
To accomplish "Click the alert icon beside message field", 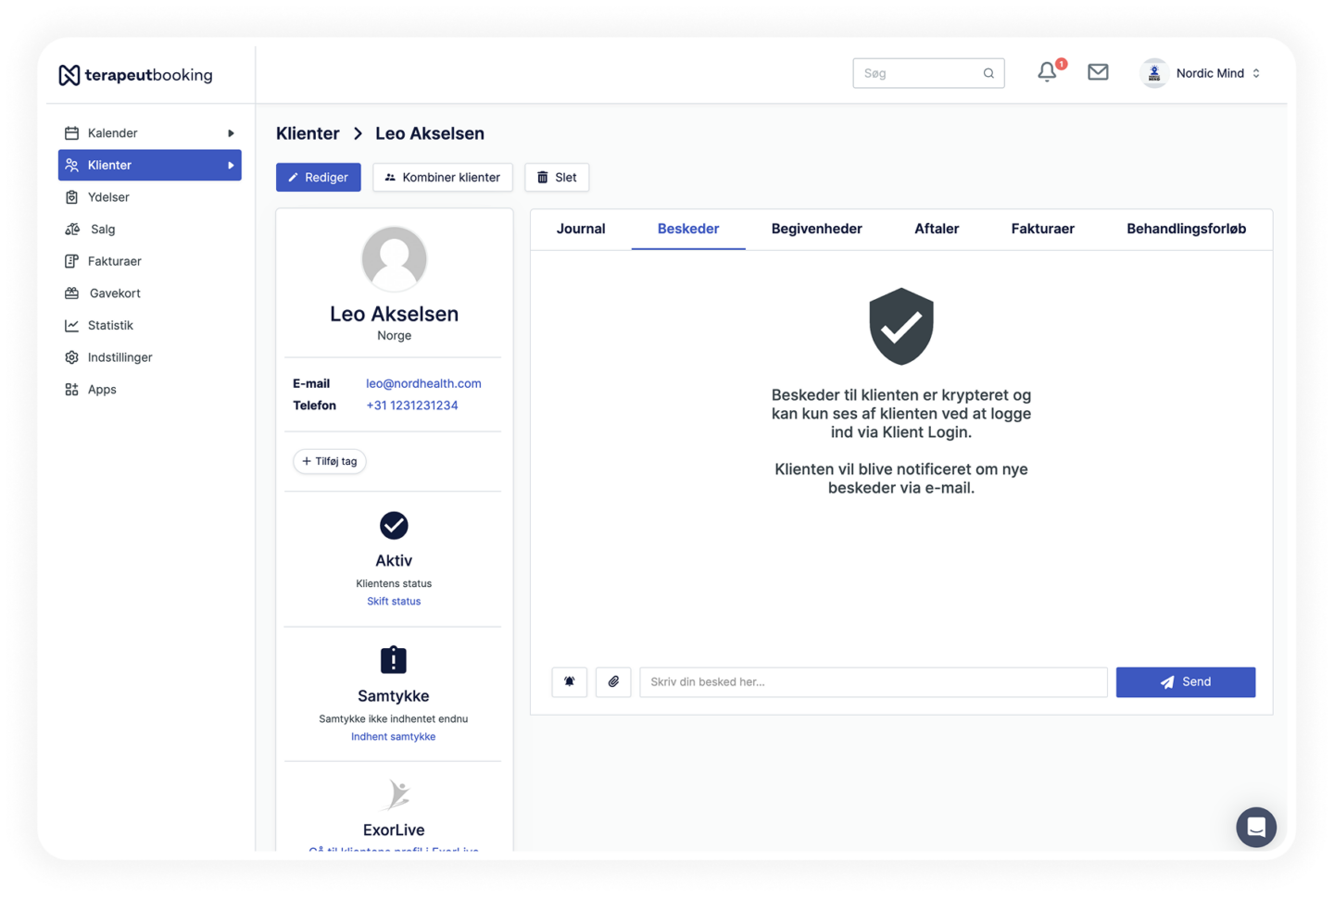I will 570,682.
